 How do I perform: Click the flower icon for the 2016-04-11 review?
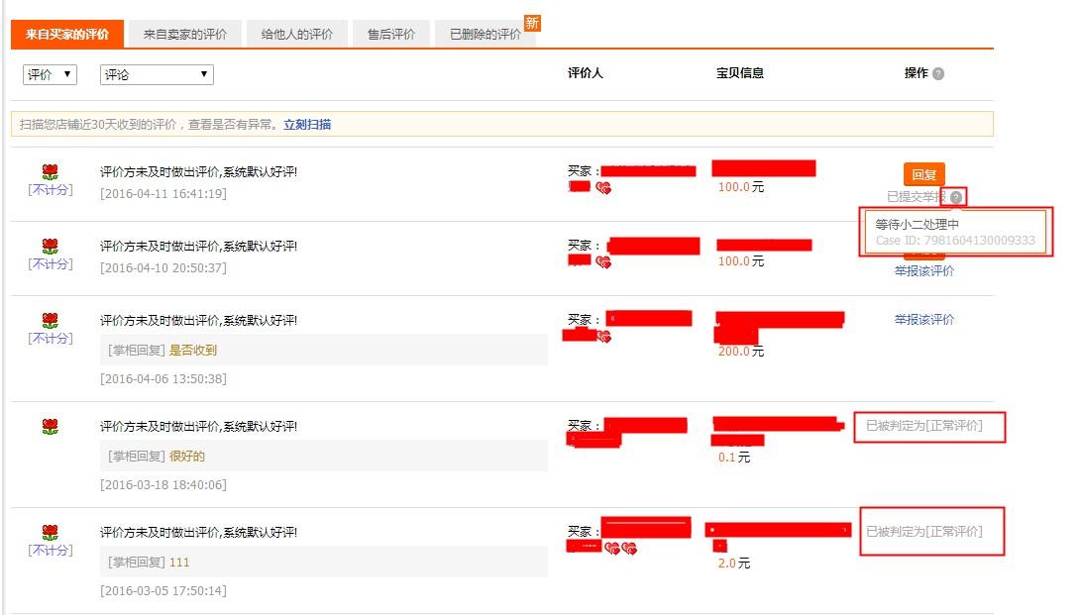[50, 172]
